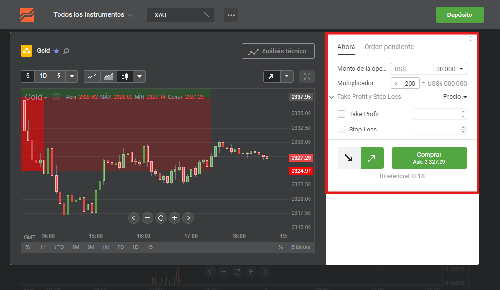Screen dimensions: 500x290
Task: Click the Multiplicador value field
Action: (x=405, y=84)
